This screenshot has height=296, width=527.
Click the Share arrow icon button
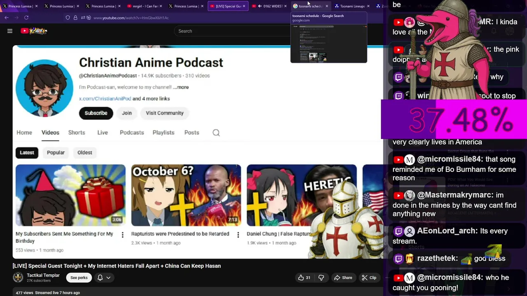tap(343, 277)
